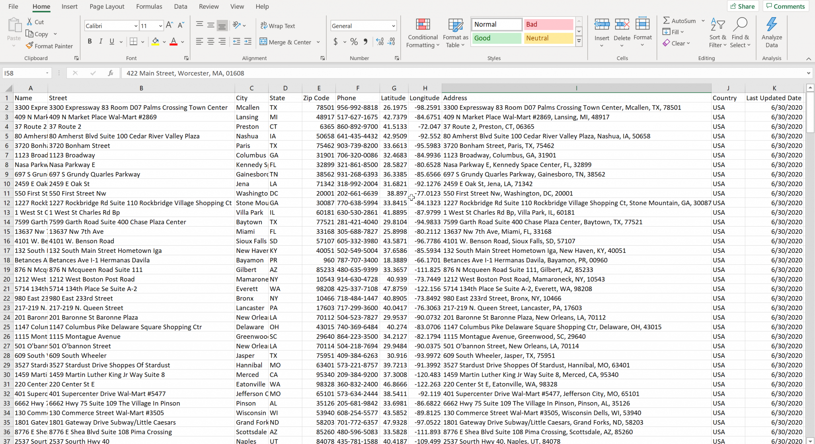Screen dimensions: 815x444
Task: Expand the Merge & Center dropdown
Action: [318, 42]
